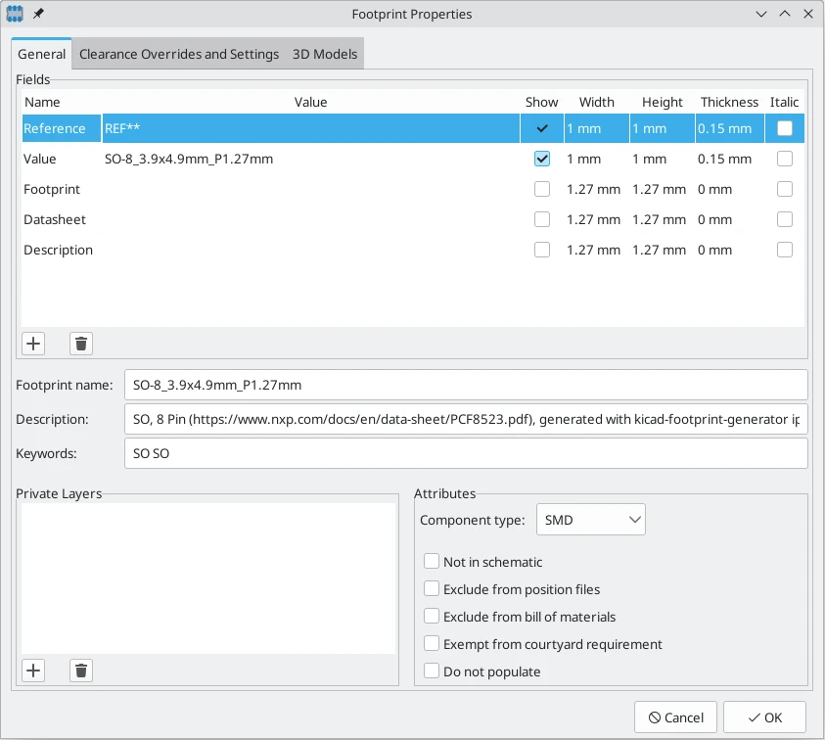This screenshot has height=740, width=825.
Task: Open the title bar minimize chevron
Action: (761, 15)
